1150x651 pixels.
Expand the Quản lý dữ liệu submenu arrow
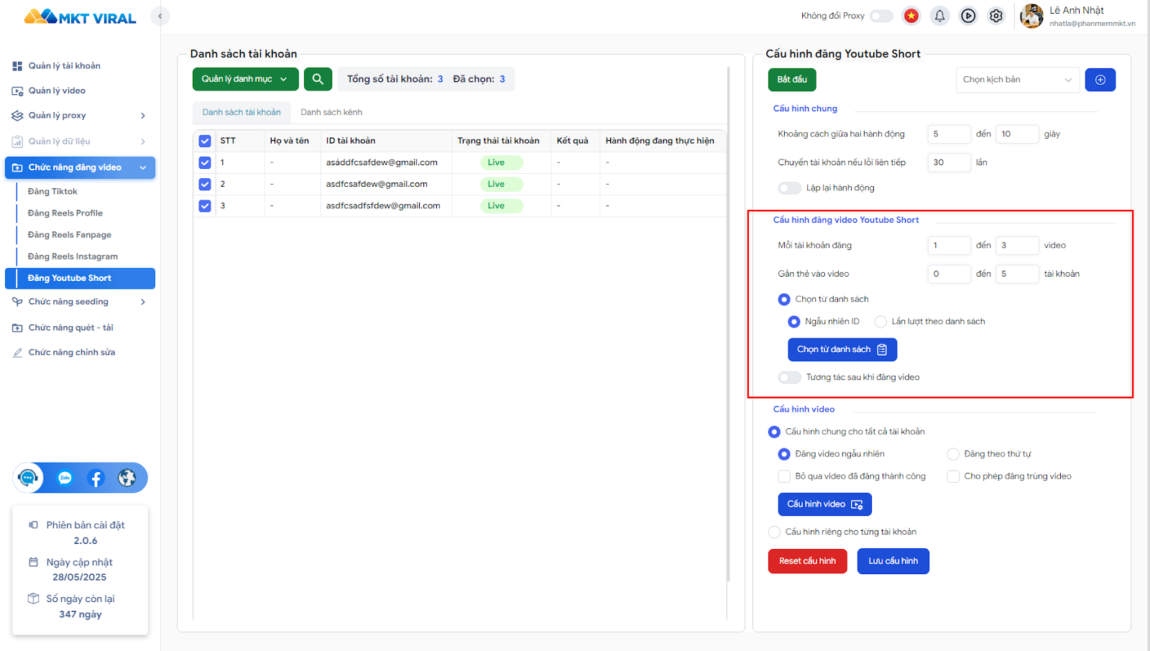point(143,142)
